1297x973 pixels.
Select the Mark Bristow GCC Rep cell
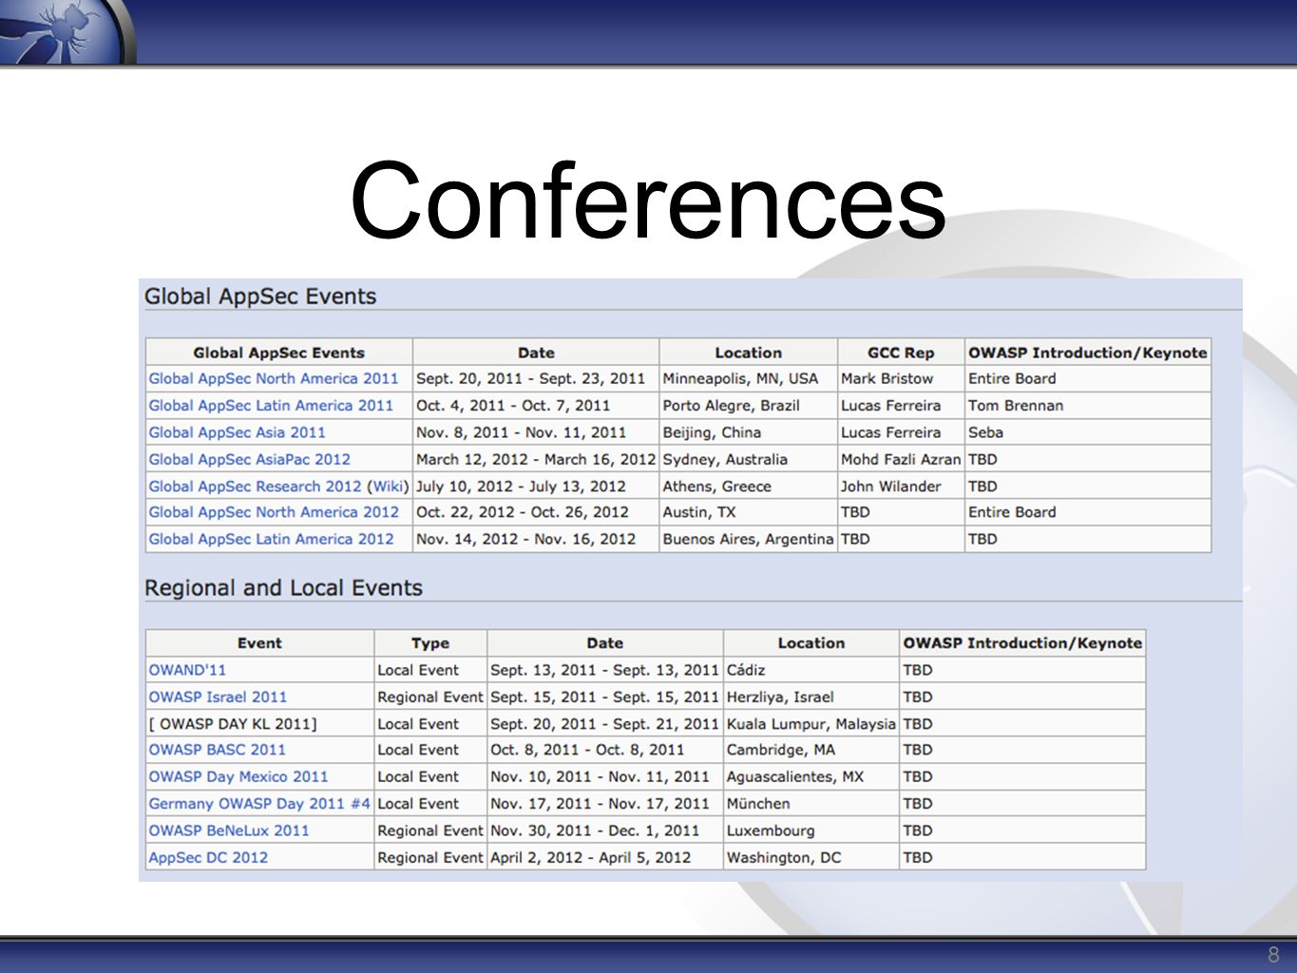coord(901,378)
